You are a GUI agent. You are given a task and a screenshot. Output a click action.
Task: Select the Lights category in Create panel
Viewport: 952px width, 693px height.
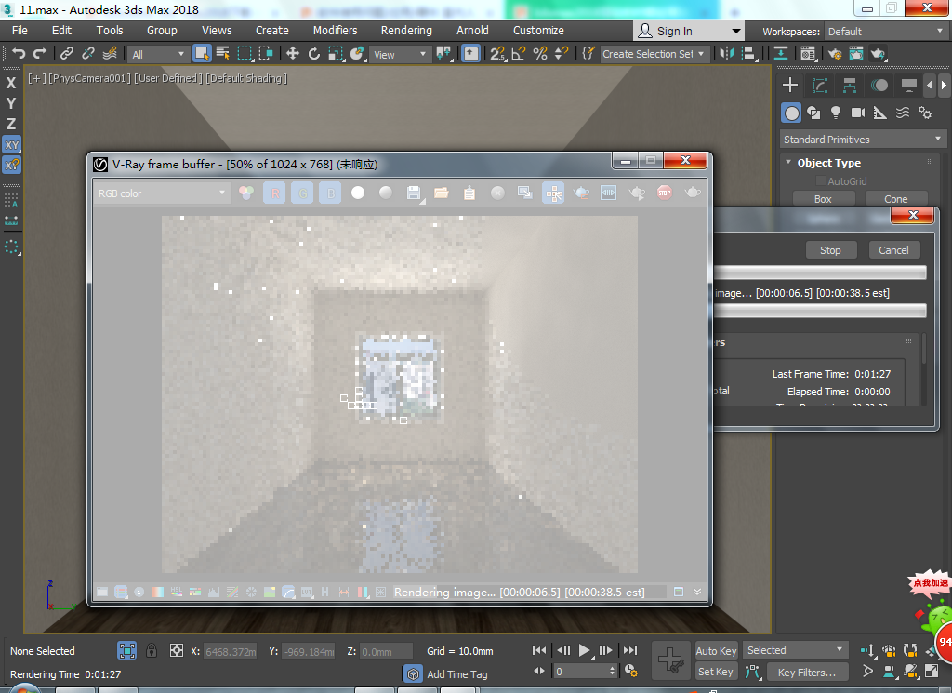pyautogui.click(x=836, y=113)
